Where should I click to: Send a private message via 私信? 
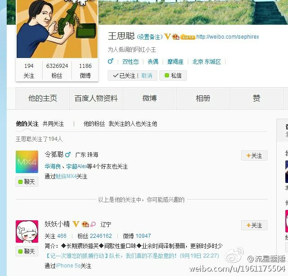[x=173, y=76]
